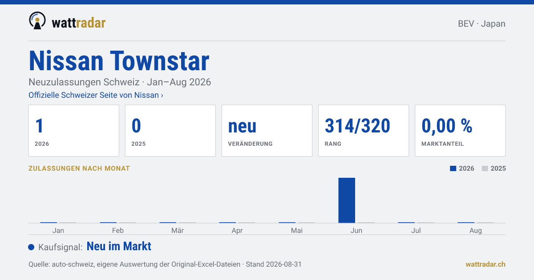
Task: Click the wattradar brand name text
Action: point(78,23)
